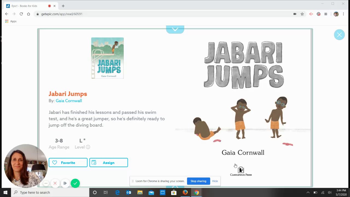Assign this book with the Assign button
Viewport: 350px width, 197px height.
[x=109, y=163]
